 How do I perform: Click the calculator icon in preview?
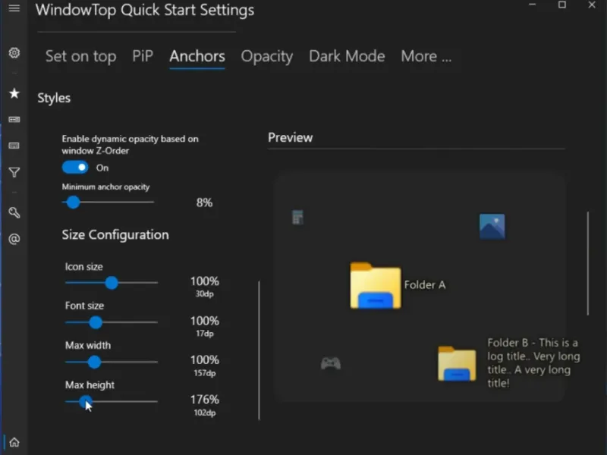coord(297,218)
